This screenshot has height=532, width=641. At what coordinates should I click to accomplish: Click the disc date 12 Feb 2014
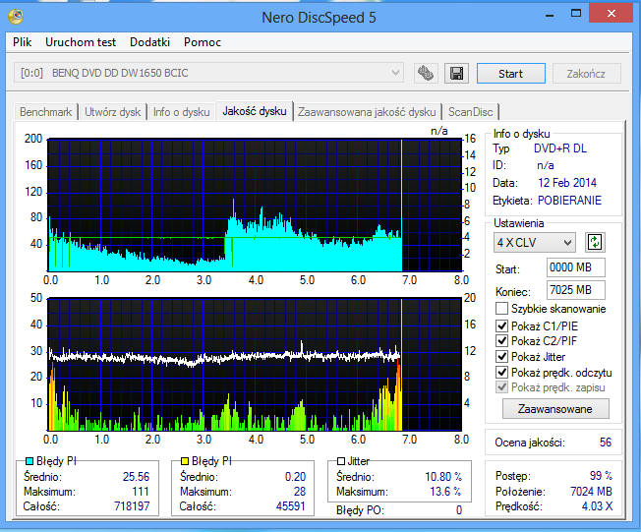567,183
